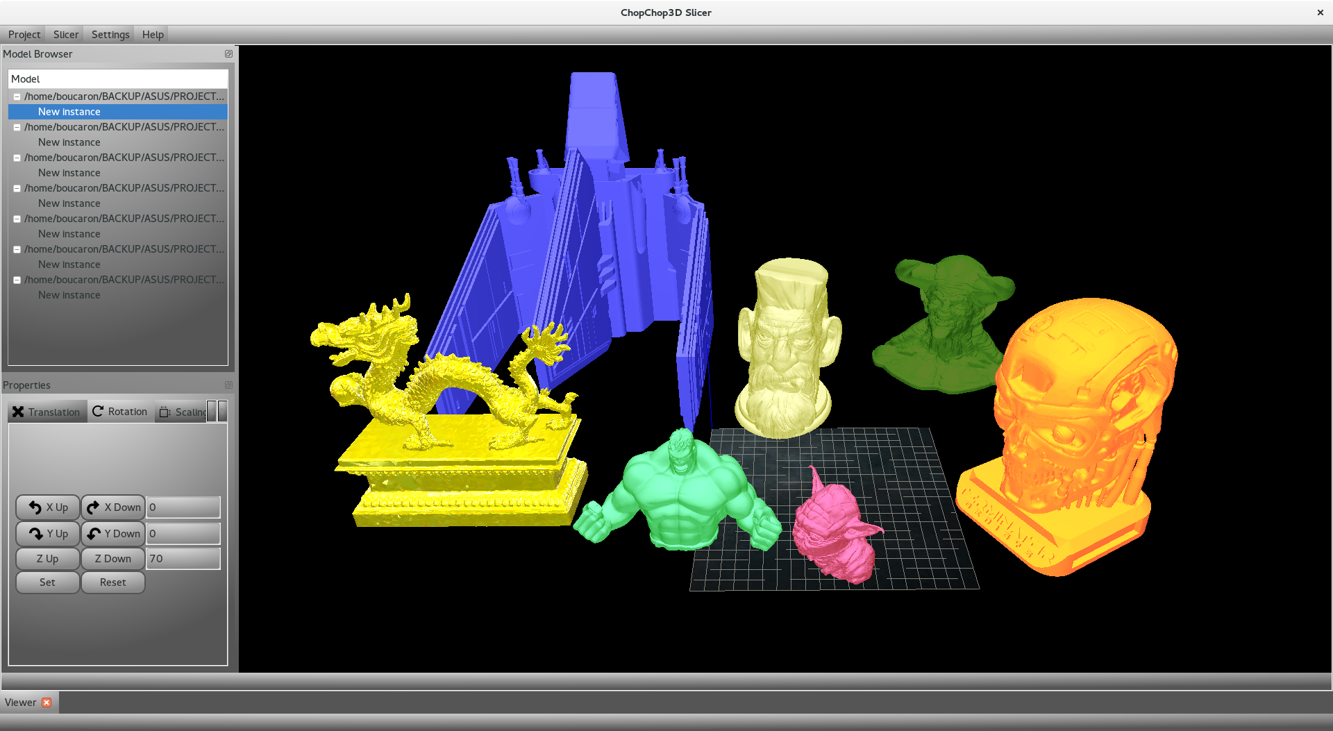Screen dimensions: 1333x731
Task: Focus the Z rotation field showing 70
Action: pos(183,559)
